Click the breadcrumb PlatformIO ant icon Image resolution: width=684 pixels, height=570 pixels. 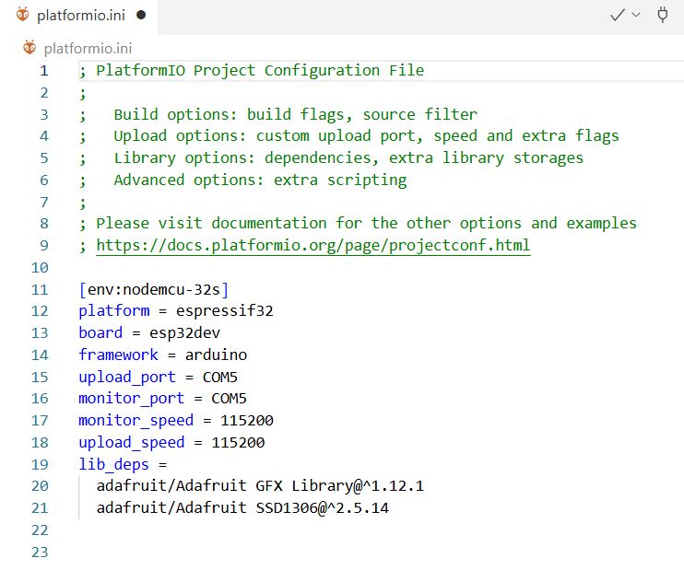(x=29, y=48)
